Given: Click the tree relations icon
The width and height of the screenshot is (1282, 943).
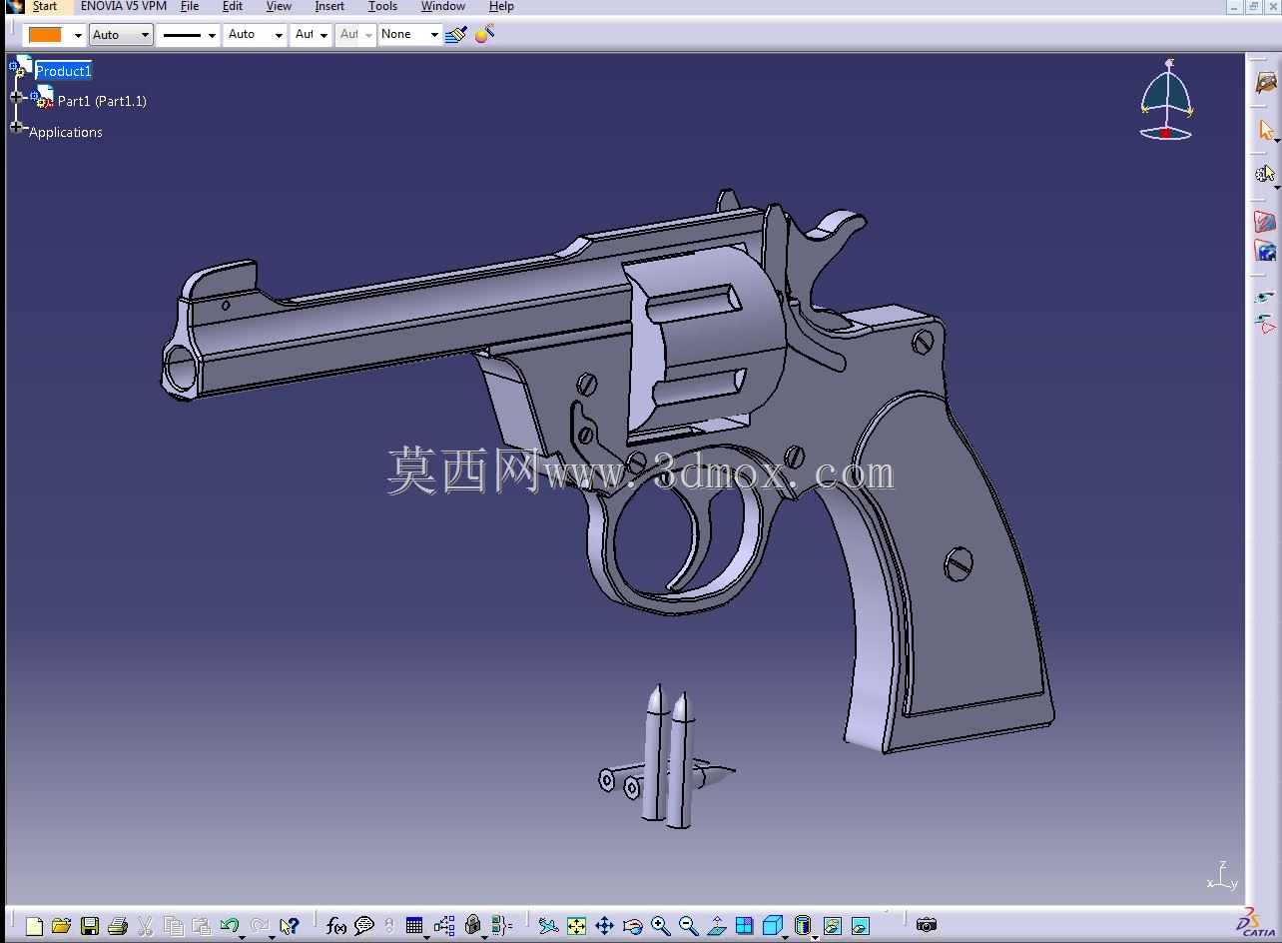Looking at the screenshot, I should tap(444, 926).
